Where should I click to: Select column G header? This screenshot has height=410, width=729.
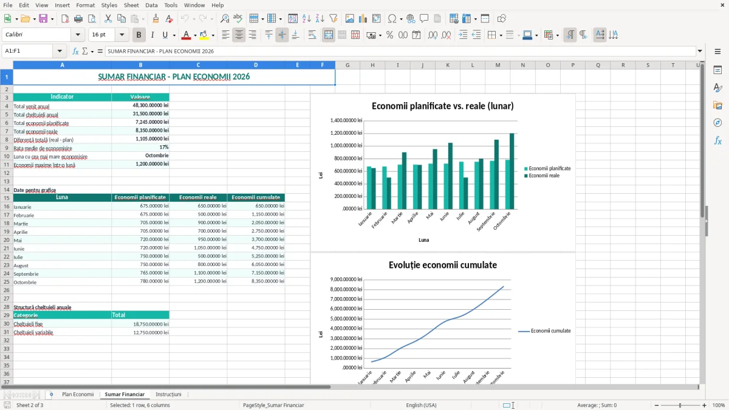click(x=347, y=65)
